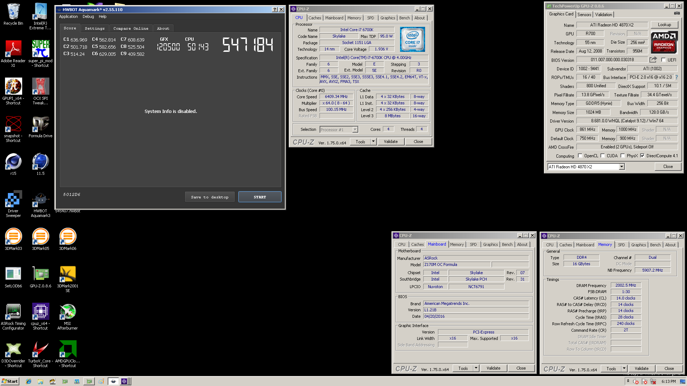Launch 3DMark05 from the desktop

pyautogui.click(x=40, y=239)
